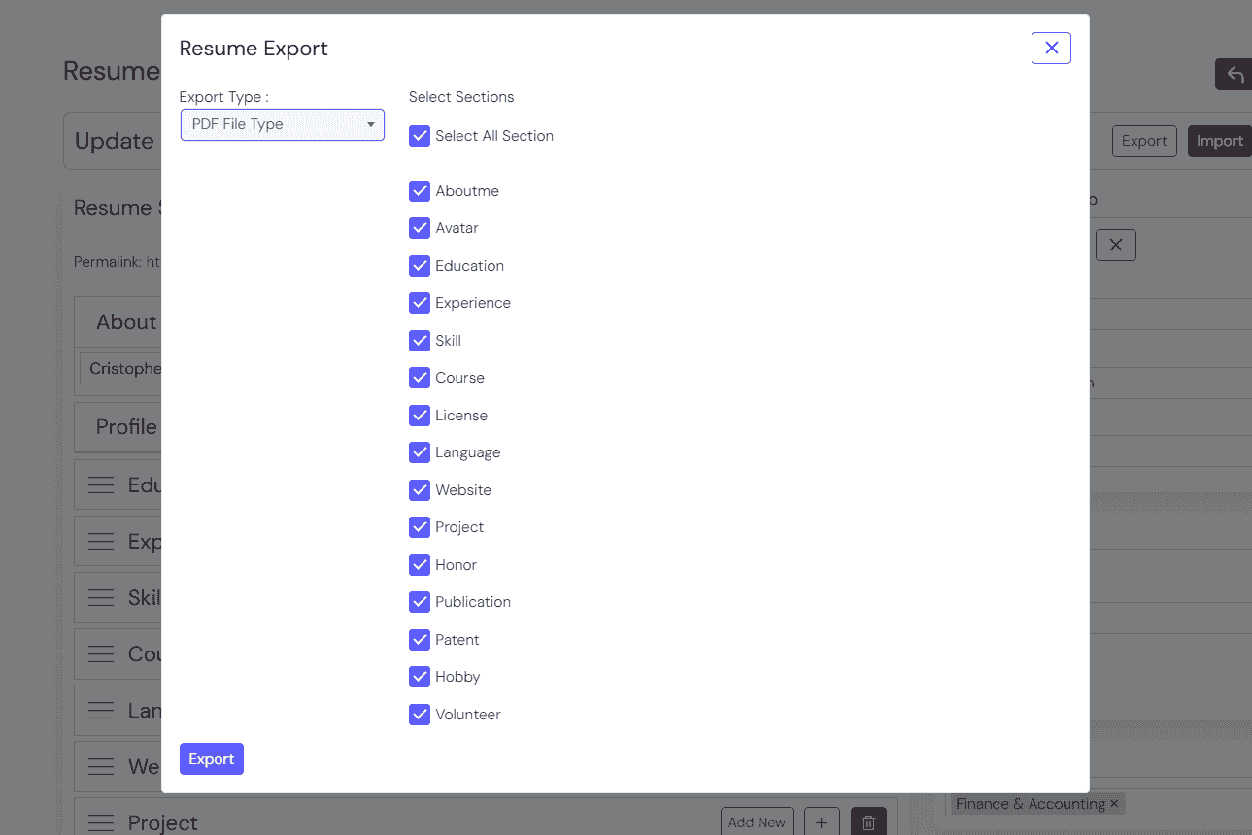
Task: Click Add New in Project row
Action: [x=757, y=822]
